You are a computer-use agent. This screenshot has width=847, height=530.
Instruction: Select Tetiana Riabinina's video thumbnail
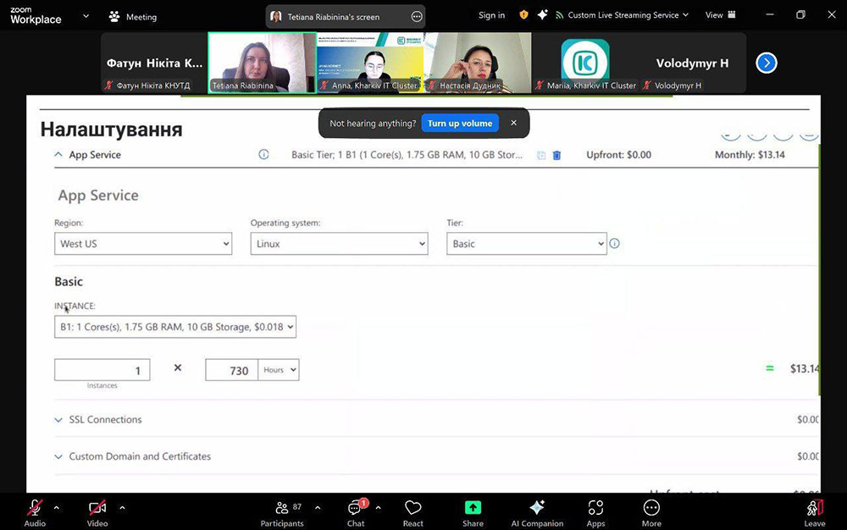click(x=262, y=63)
